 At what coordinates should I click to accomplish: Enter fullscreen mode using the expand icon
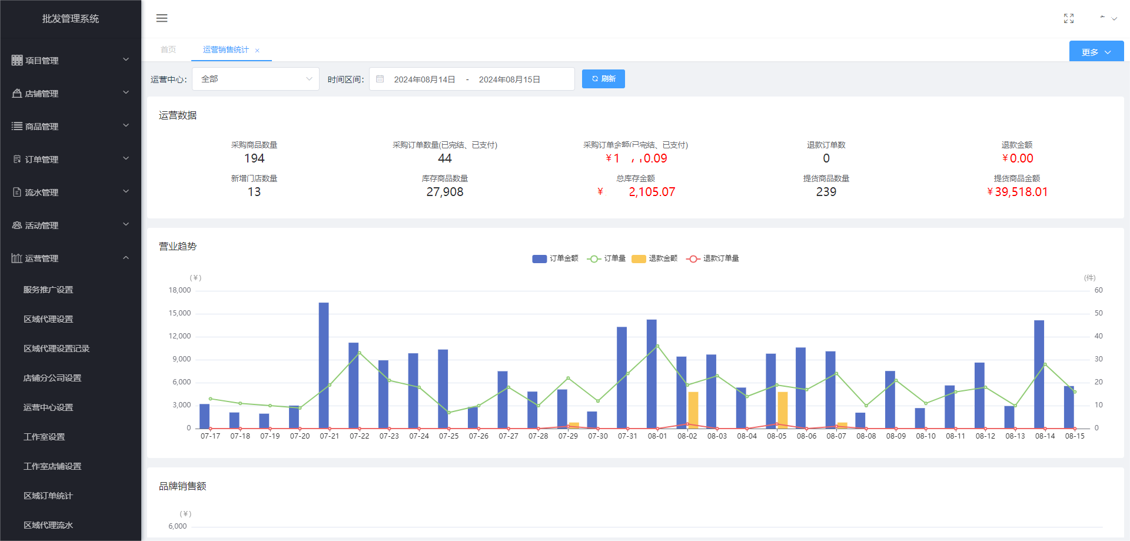click(1069, 18)
